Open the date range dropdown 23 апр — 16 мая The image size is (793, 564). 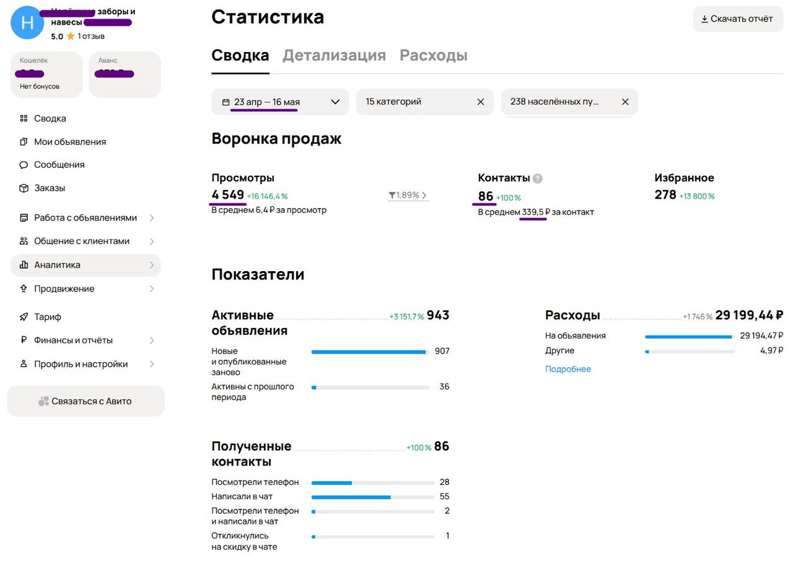280,102
